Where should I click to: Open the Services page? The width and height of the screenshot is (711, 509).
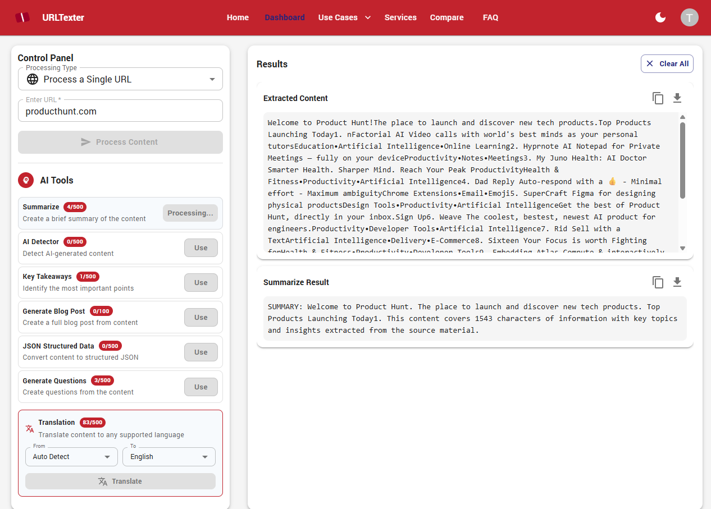(x=400, y=17)
